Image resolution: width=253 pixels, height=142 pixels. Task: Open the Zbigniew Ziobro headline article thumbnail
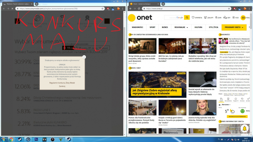click(x=157, y=84)
